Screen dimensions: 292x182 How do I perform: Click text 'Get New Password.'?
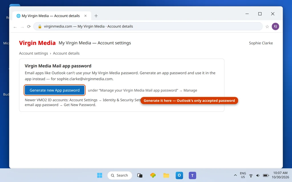click(80, 105)
